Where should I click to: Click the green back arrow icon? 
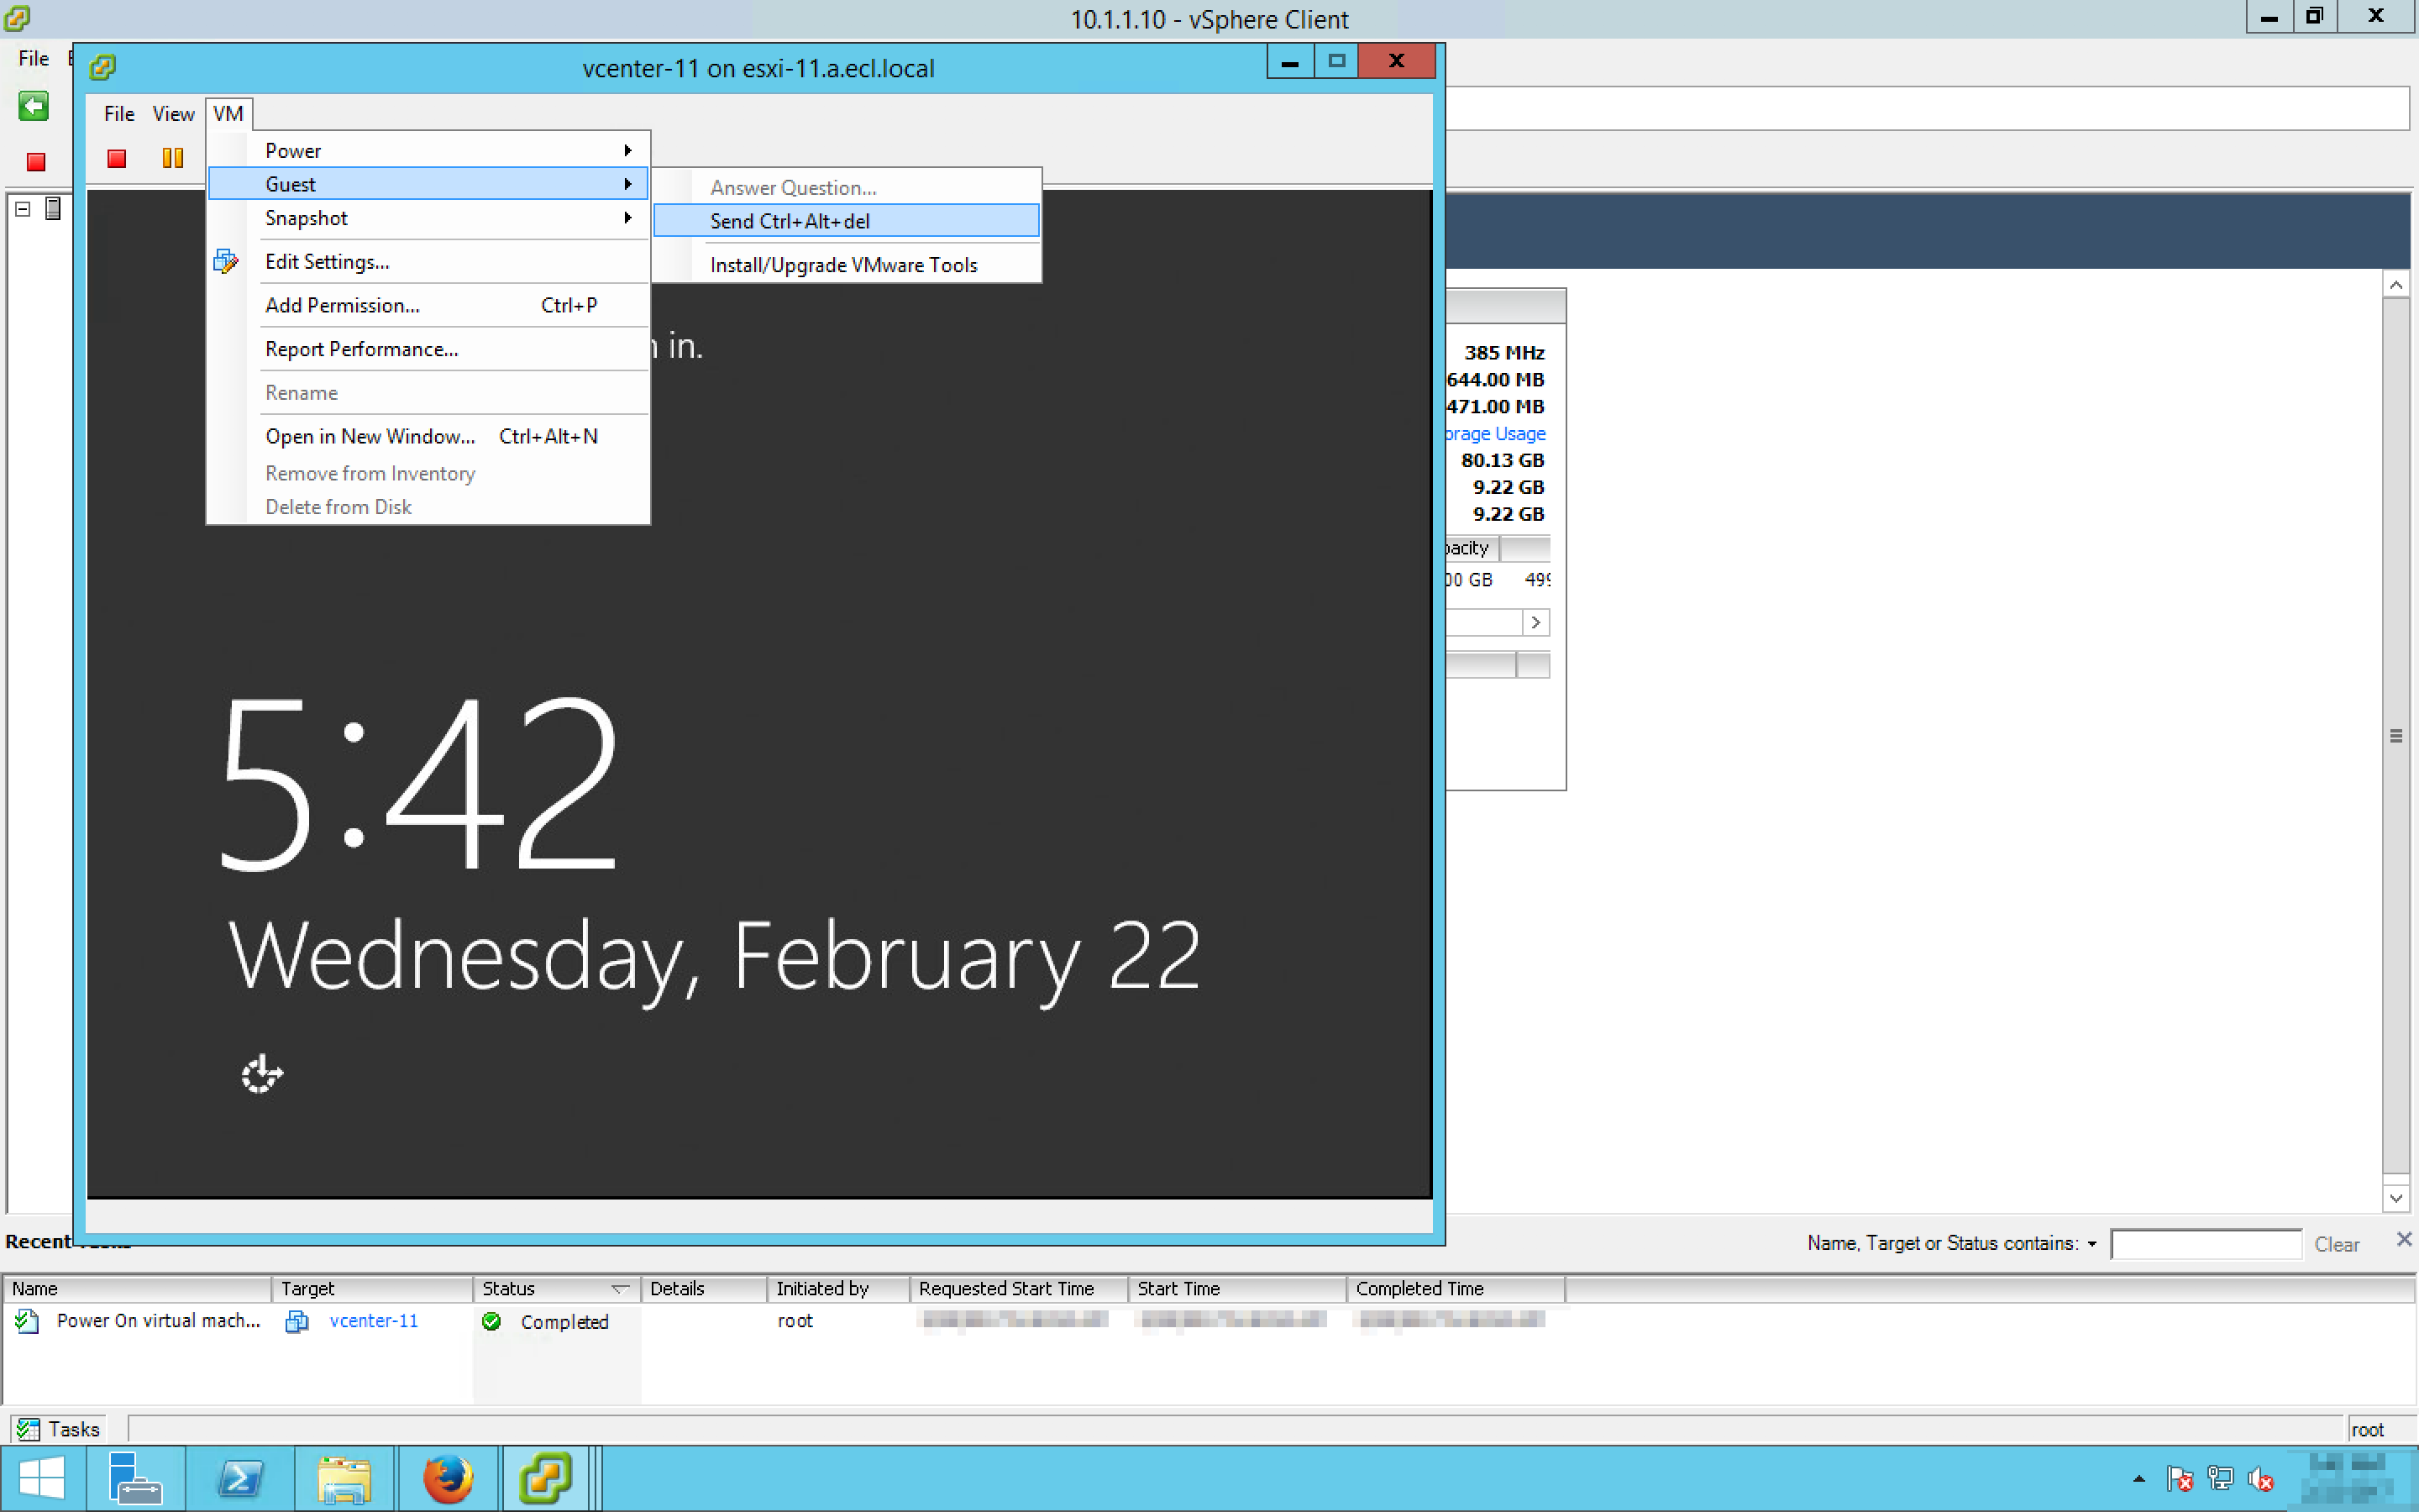click(x=33, y=106)
